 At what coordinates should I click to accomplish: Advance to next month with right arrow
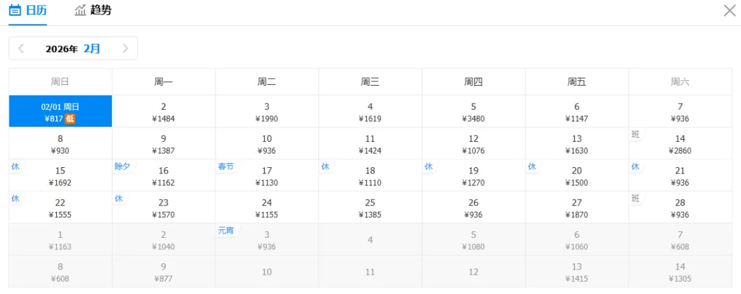(x=126, y=49)
